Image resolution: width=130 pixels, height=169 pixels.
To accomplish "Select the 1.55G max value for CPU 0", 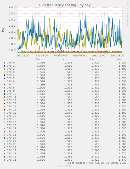I will point(122,63).
